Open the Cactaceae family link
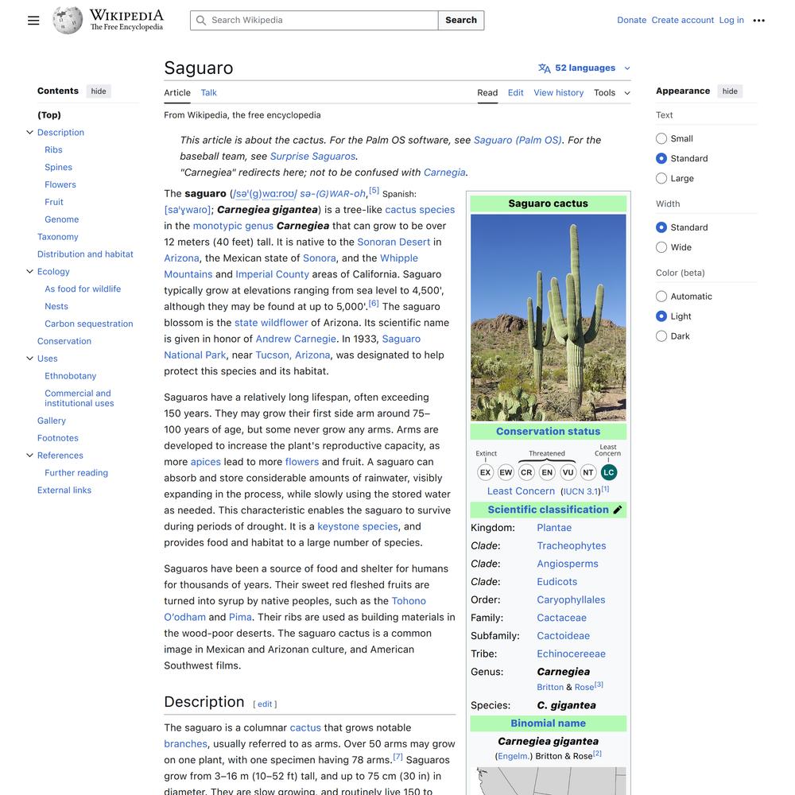 click(561, 618)
